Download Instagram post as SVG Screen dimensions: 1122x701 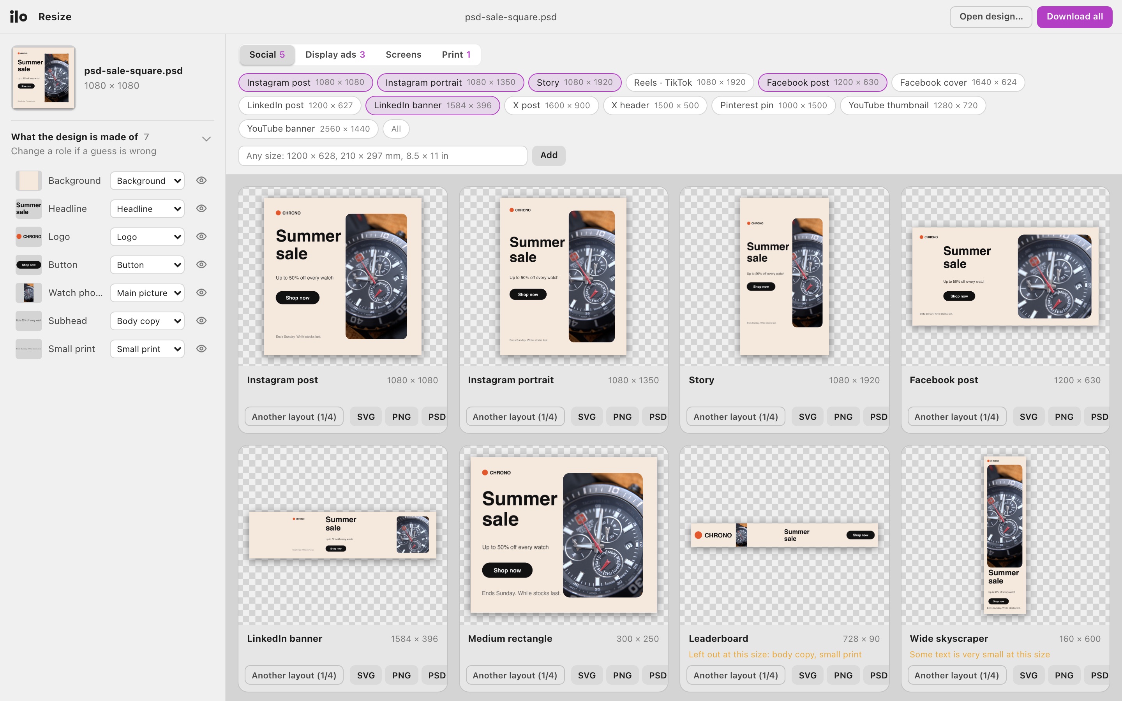(366, 416)
